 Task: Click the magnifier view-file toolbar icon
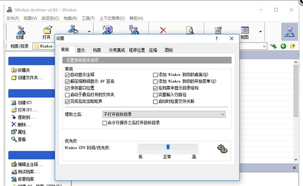coord(190,30)
